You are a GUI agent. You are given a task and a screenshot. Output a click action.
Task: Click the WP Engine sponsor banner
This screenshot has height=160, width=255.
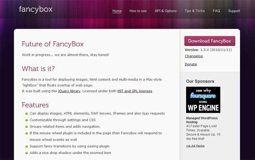(x=203, y=100)
